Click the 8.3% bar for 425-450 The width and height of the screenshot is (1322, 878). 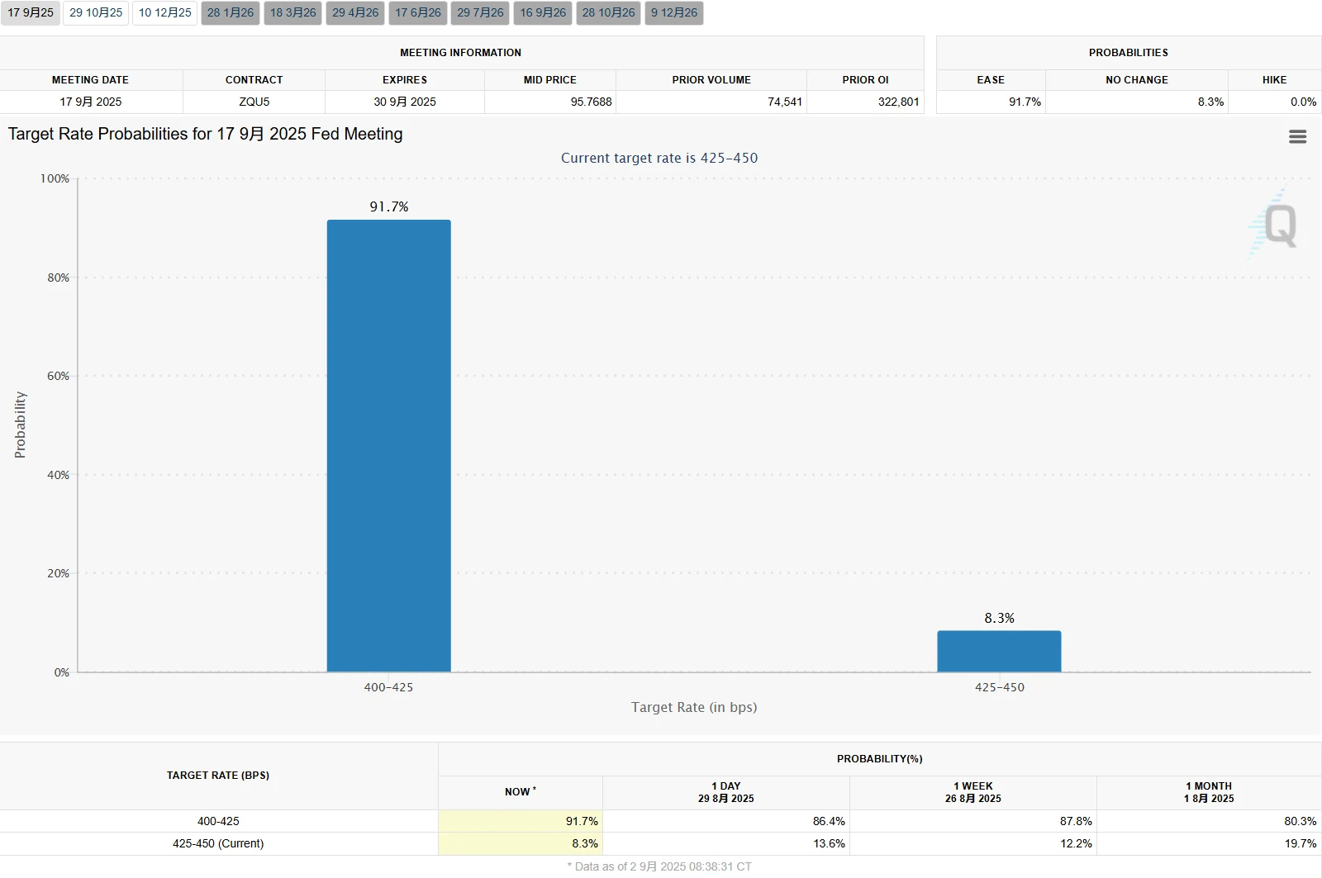tap(999, 652)
